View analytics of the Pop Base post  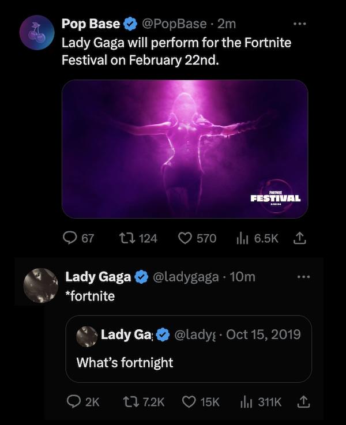[x=242, y=238]
